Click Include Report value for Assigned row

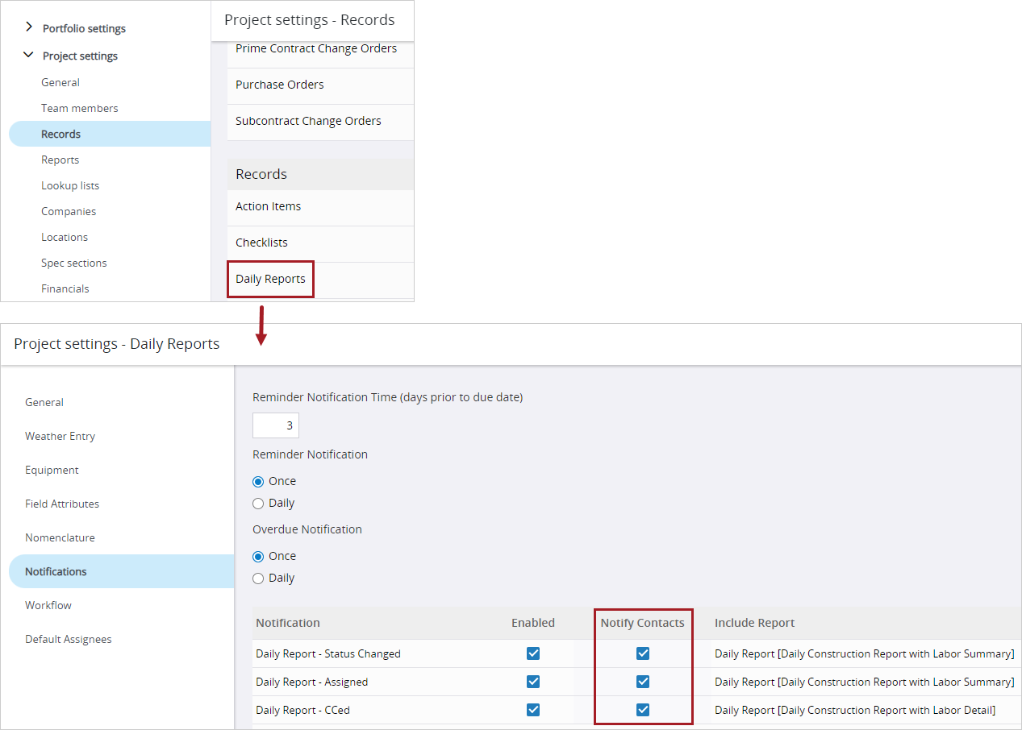[x=865, y=682]
